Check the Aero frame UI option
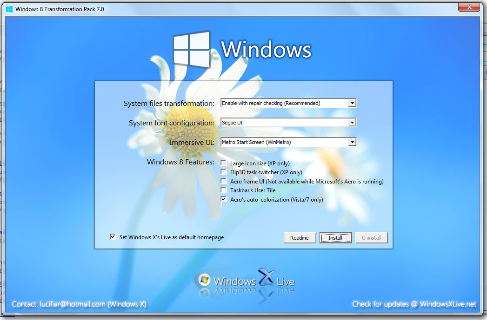 pyautogui.click(x=224, y=181)
